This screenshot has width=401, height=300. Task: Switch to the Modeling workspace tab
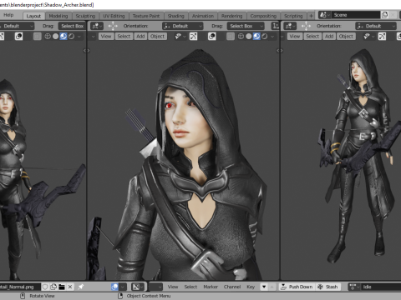[58, 16]
